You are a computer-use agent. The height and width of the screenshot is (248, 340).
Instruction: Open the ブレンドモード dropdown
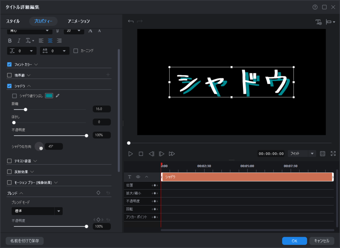(58, 211)
